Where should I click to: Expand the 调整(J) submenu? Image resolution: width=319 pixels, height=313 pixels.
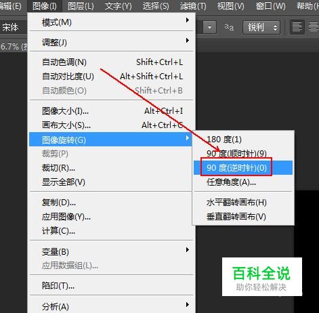pos(112,42)
